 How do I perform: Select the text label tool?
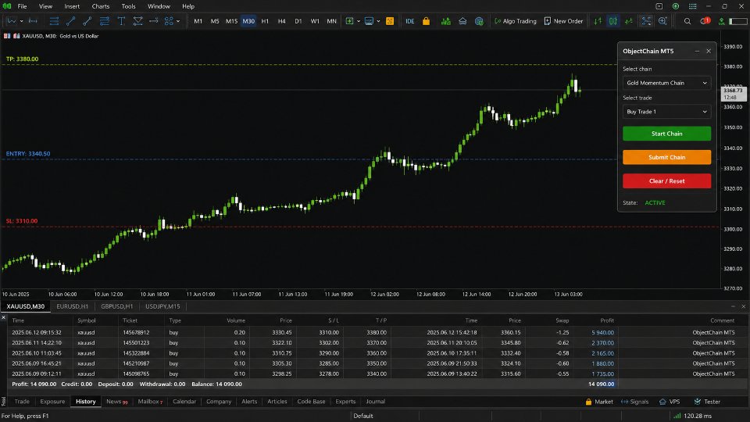point(121,21)
